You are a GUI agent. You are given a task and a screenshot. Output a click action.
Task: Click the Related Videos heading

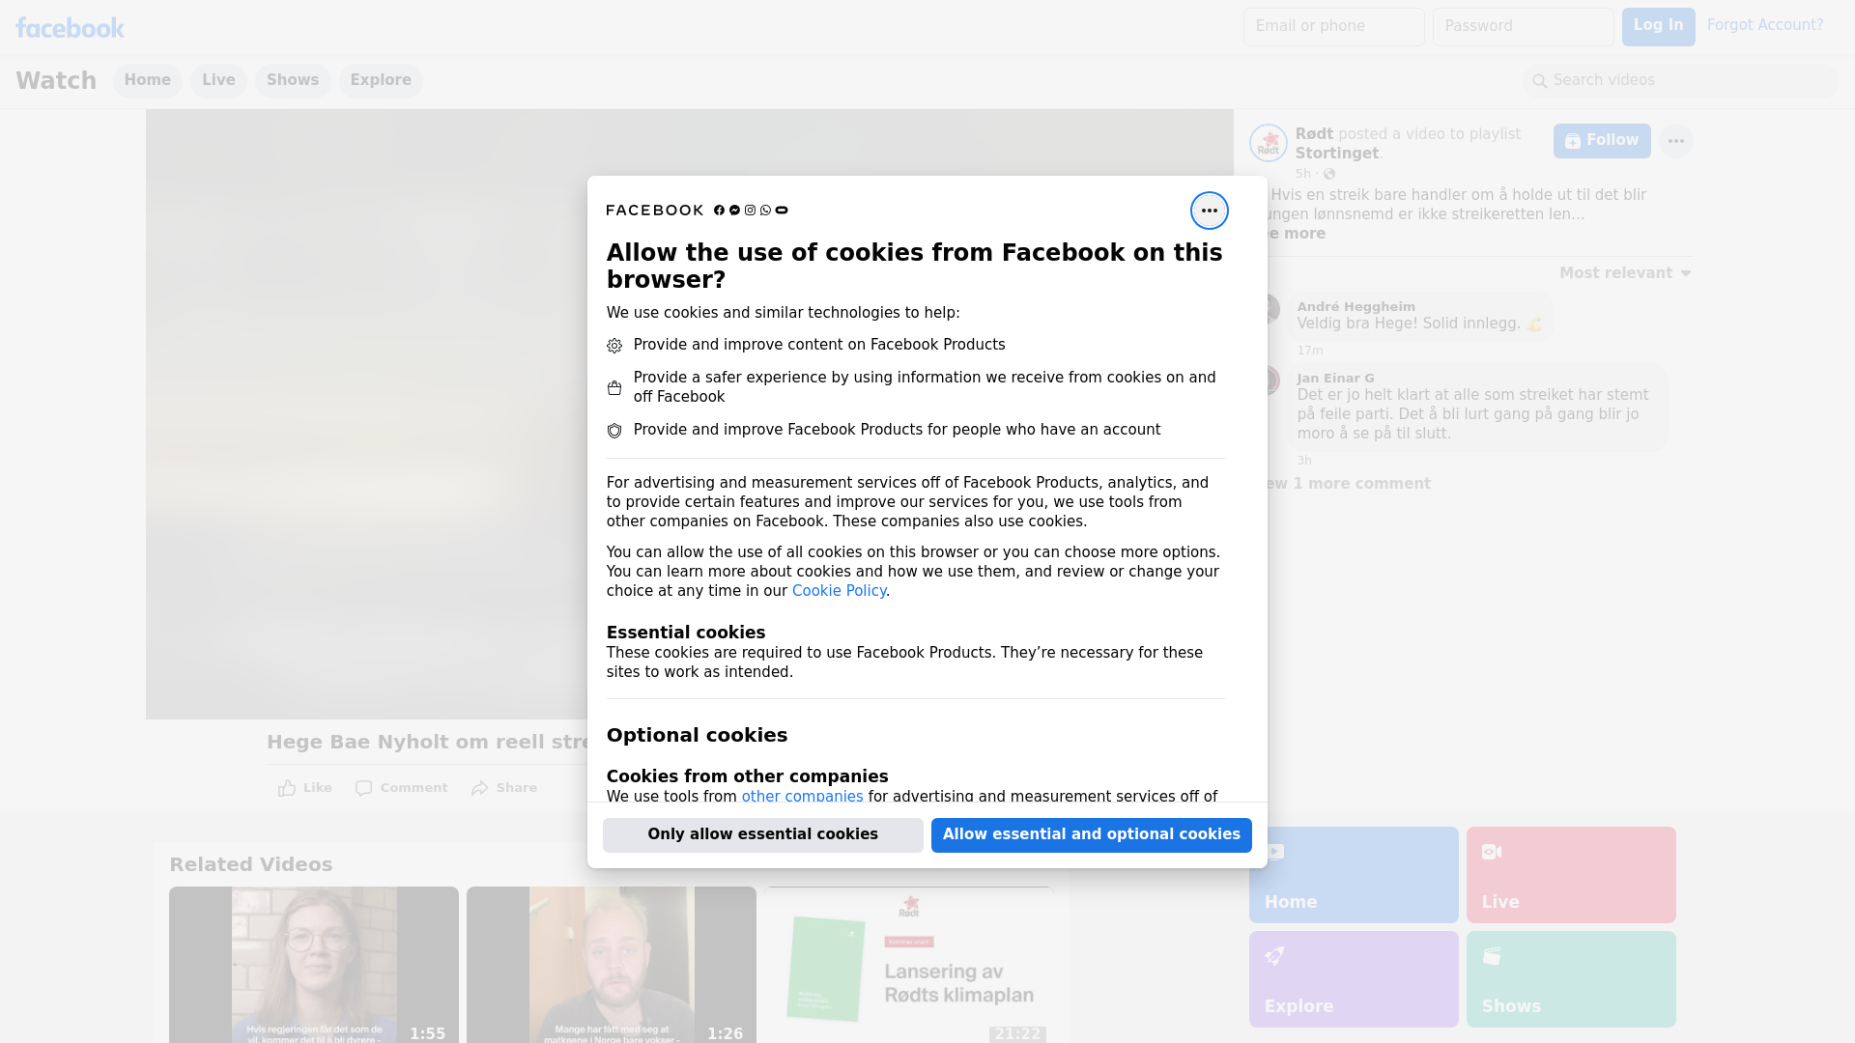point(250,865)
